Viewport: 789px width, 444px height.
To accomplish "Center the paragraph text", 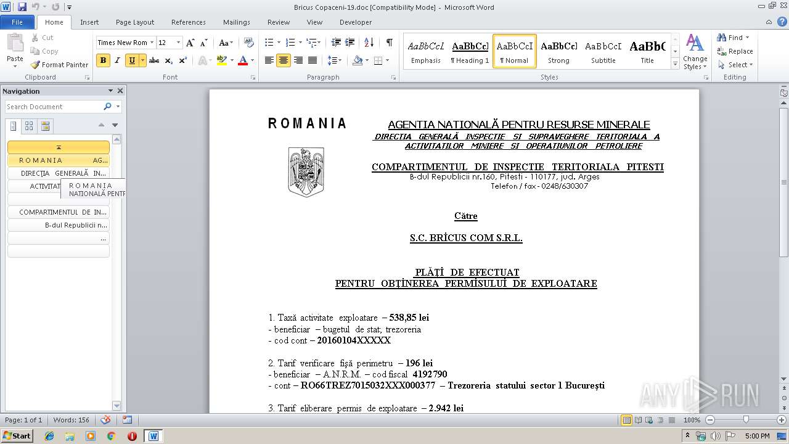I will click(x=284, y=60).
